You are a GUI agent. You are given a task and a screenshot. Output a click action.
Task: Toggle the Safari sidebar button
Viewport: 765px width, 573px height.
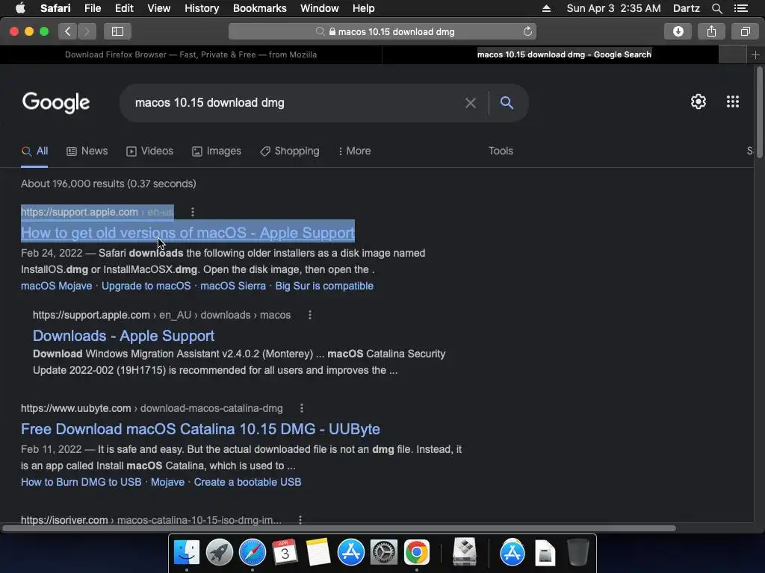(117, 31)
